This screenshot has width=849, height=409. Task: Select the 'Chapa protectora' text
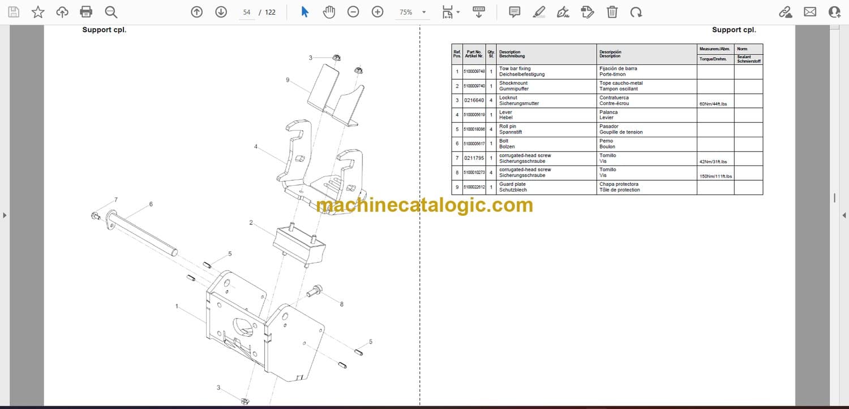(619, 184)
